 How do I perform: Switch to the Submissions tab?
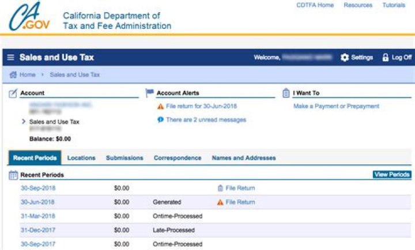pos(124,158)
